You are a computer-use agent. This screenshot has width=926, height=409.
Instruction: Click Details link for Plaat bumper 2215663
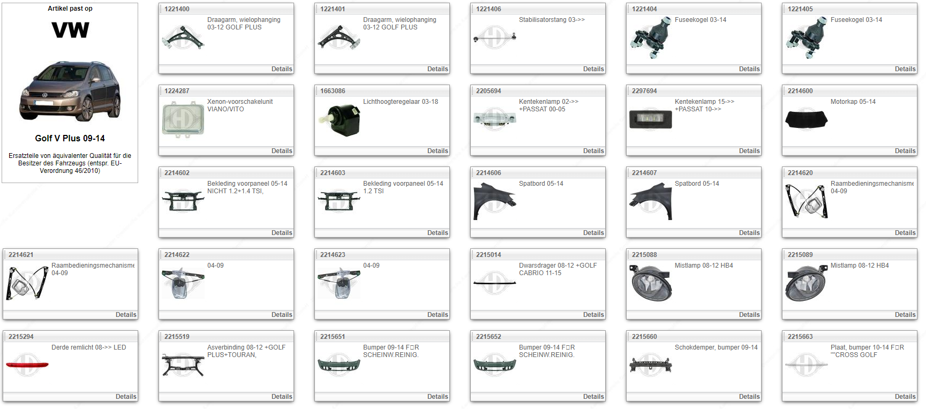tap(905, 397)
